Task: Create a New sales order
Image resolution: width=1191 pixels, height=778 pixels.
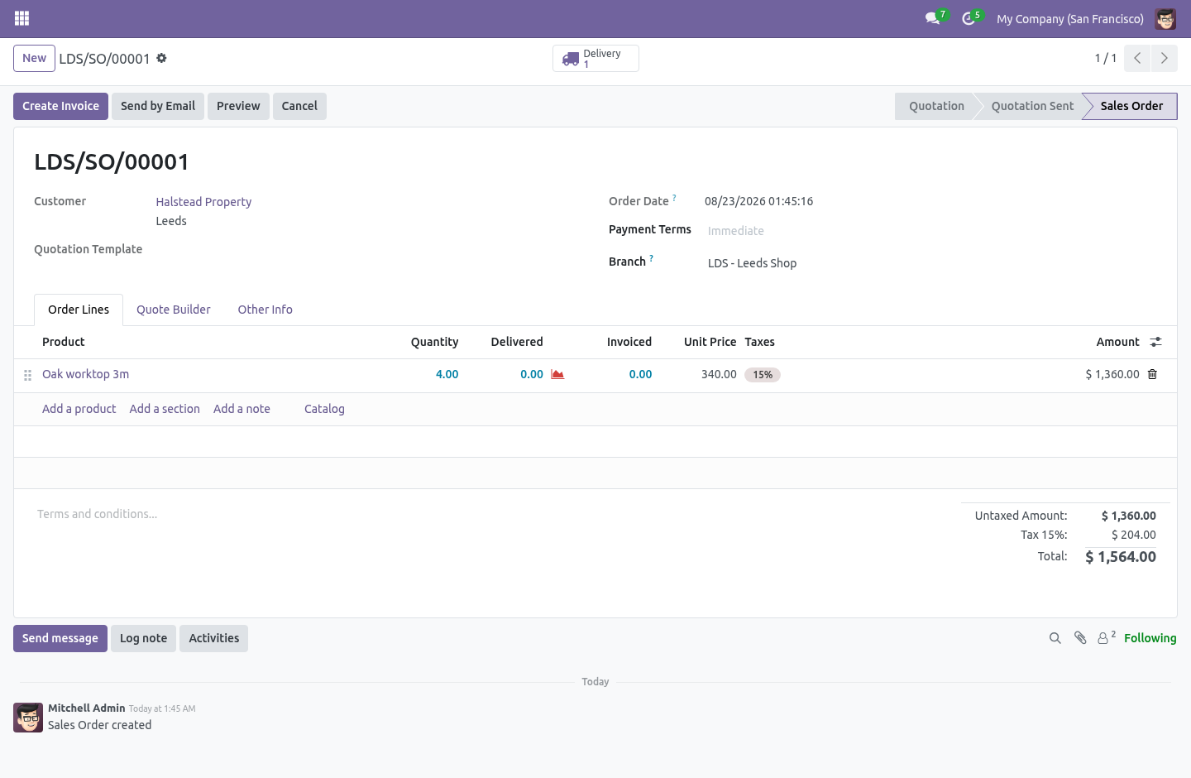Action: 34,58
